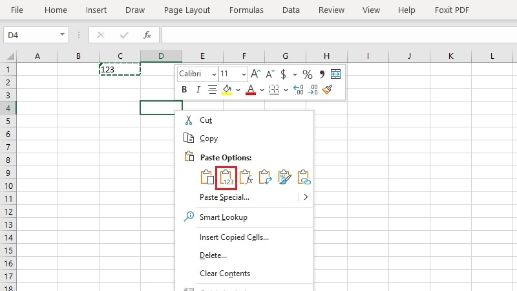Open the Foxit PDF ribbon tab
This screenshot has height=291, width=517.
pos(452,10)
